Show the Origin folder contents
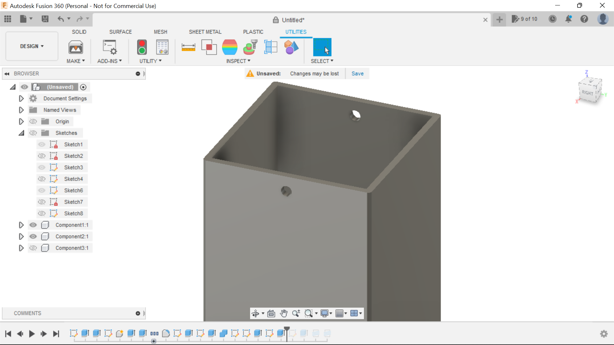The height and width of the screenshot is (345, 614). [x=21, y=121]
